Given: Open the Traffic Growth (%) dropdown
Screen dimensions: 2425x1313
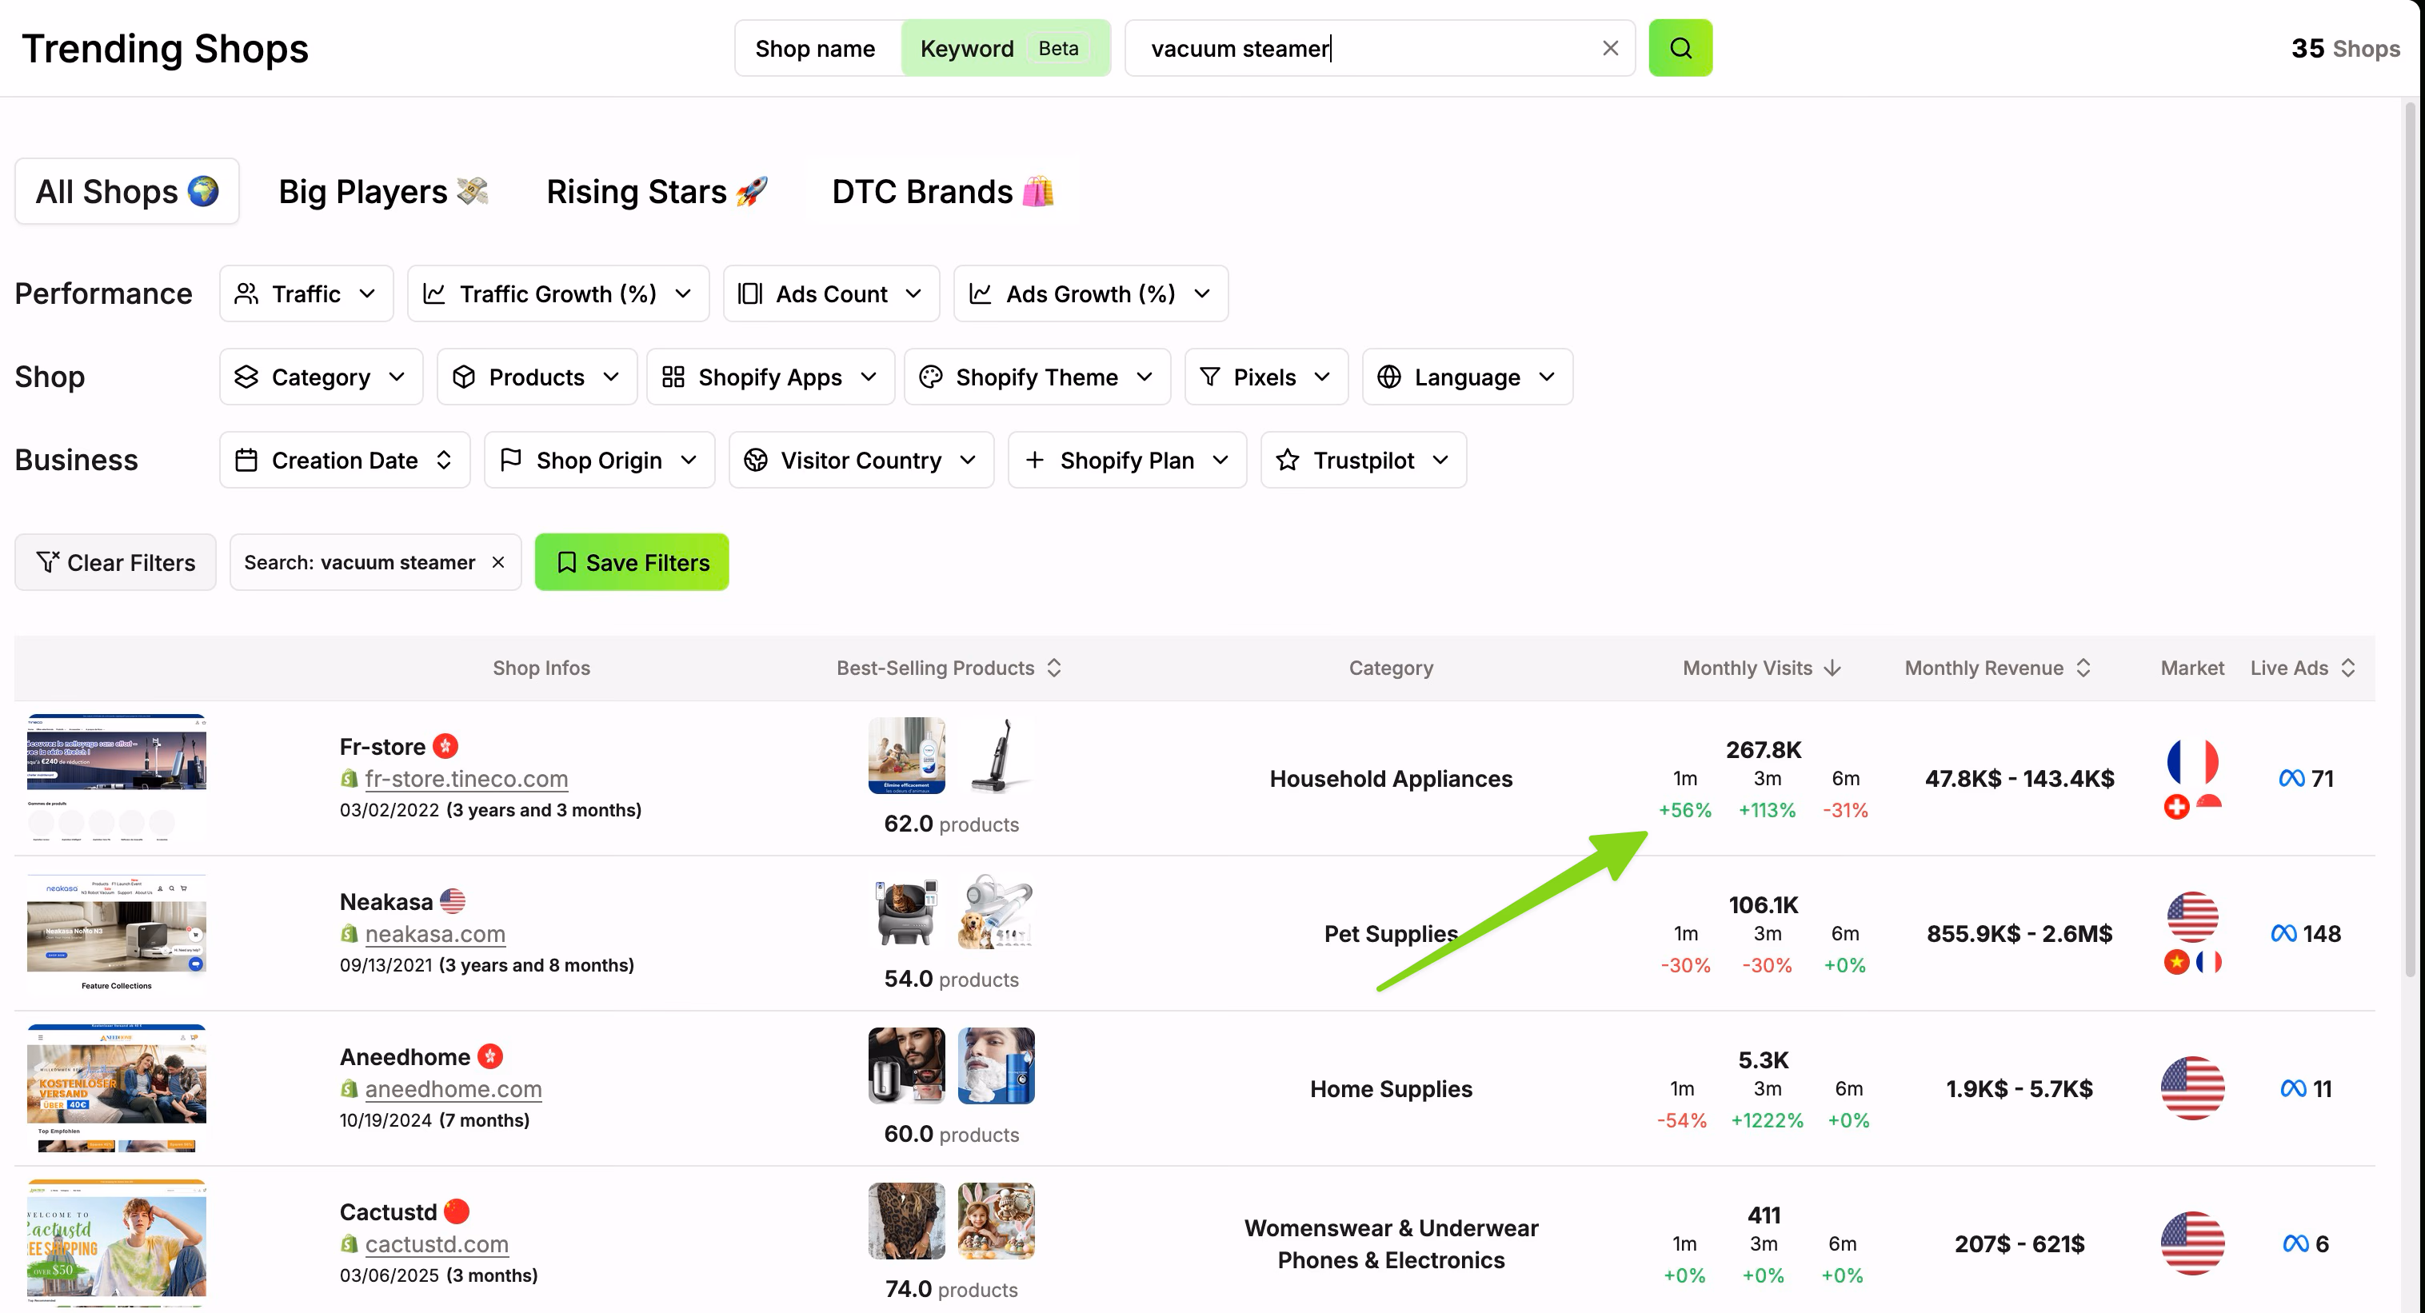Looking at the screenshot, I should tap(558, 293).
